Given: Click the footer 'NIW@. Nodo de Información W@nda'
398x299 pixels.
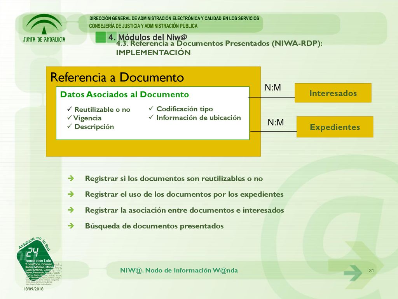Looking at the screenshot, I should click(179, 270).
